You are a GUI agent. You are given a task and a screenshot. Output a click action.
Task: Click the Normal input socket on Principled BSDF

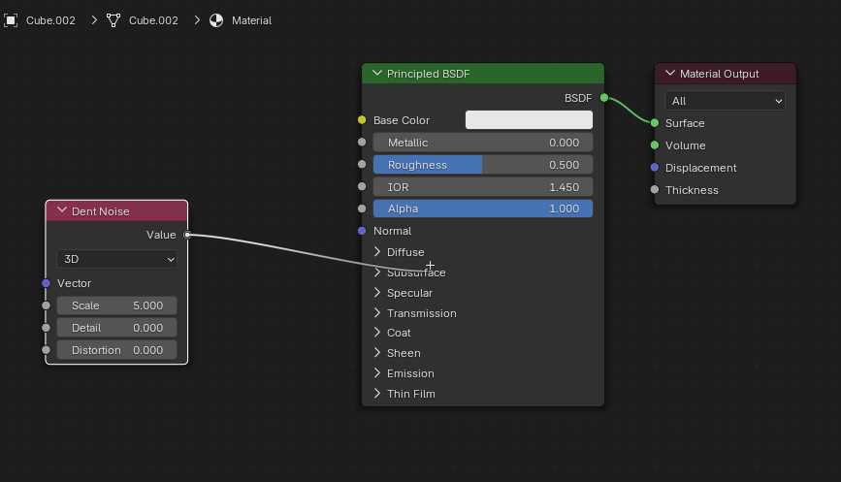pyautogui.click(x=362, y=231)
